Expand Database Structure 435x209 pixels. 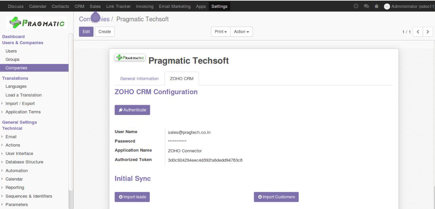25,162
